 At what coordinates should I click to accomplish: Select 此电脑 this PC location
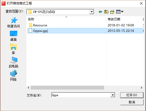pos(14,62)
